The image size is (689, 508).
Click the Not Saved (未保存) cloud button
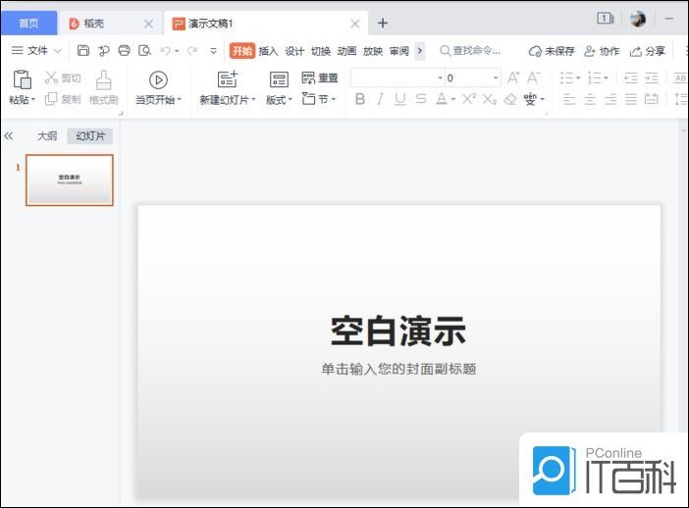(552, 51)
